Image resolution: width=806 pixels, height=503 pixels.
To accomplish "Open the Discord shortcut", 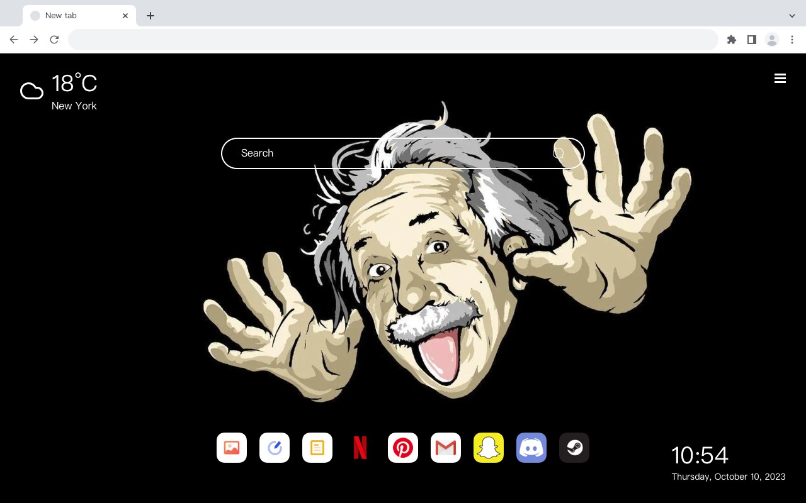I will click(531, 448).
